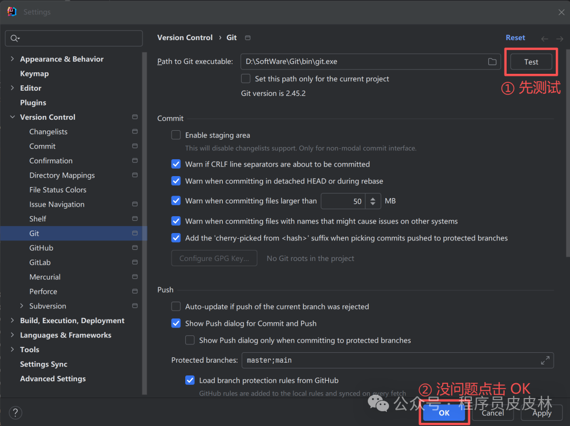Select GitHub settings page
The height and width of the screenshot is (426, 570).
pyautogui.click(x=41, y=248)
